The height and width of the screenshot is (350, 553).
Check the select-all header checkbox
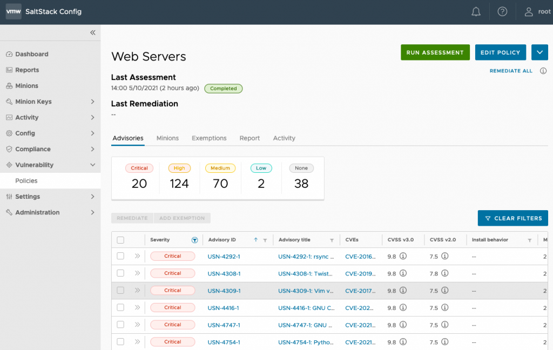120,240
